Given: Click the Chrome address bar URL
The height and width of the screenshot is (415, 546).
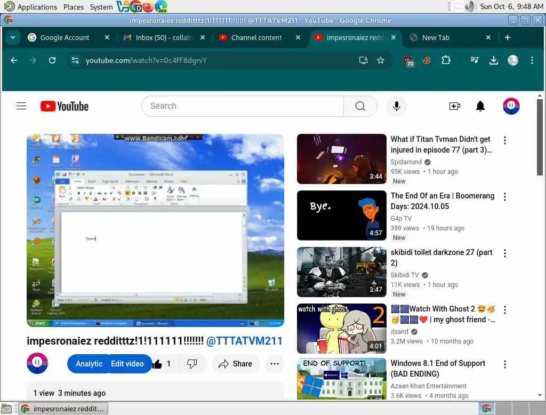Looking at the screenshot, I should (x=146, y=60).
